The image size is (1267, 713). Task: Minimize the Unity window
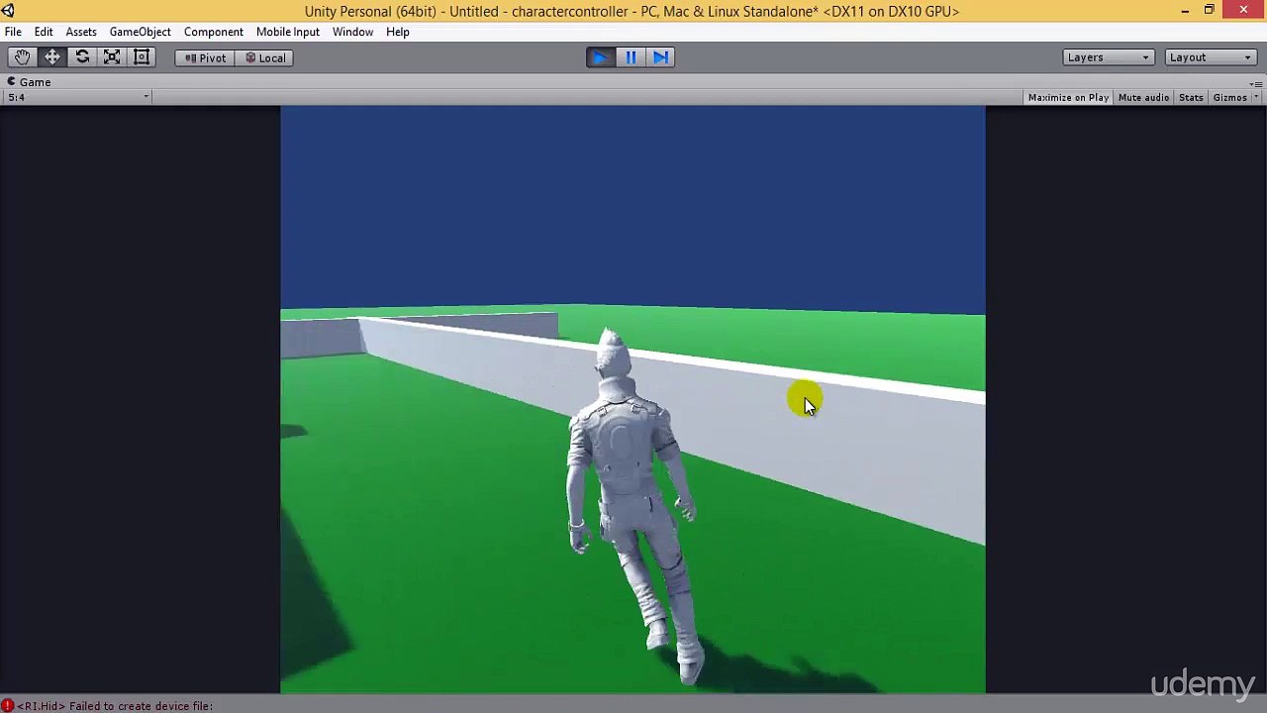pyautogui.click(x=1185, y=11)
